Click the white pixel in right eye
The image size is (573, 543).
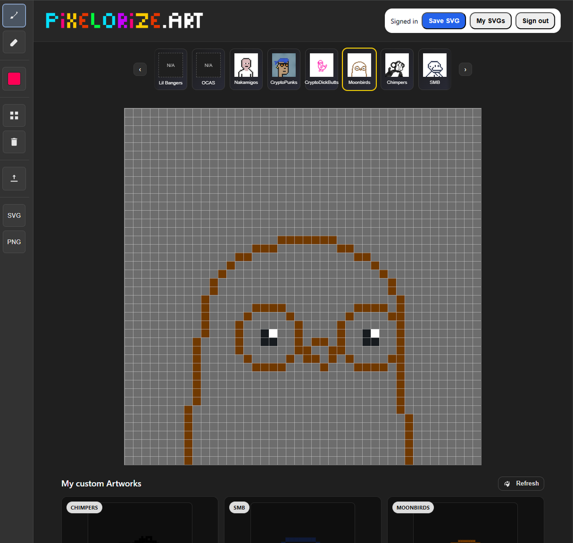tap(375, 333)
